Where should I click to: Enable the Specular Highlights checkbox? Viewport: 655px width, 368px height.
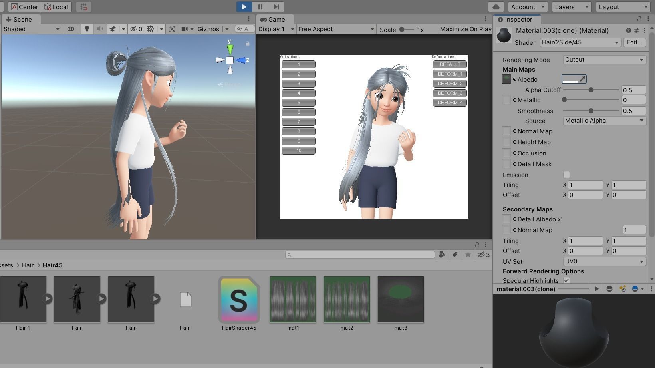[x=566, y=280]
